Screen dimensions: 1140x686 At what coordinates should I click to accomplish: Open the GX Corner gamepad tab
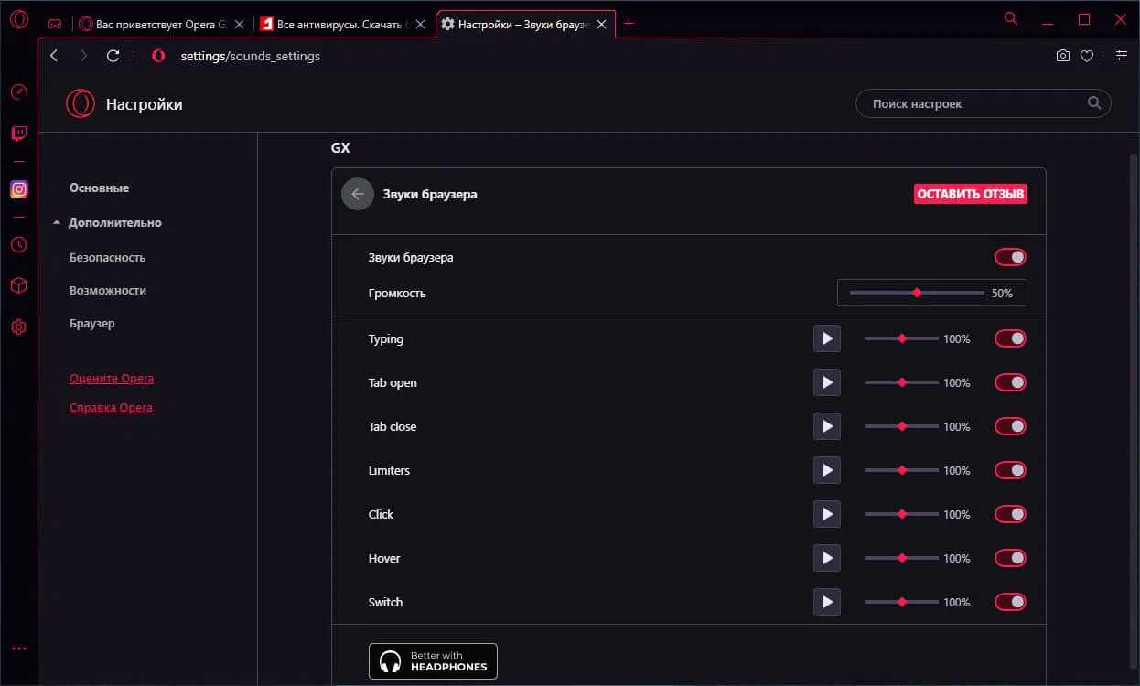click(x=55, y=24)
